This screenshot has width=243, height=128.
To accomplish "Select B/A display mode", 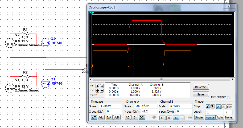I will click(109, 117).
